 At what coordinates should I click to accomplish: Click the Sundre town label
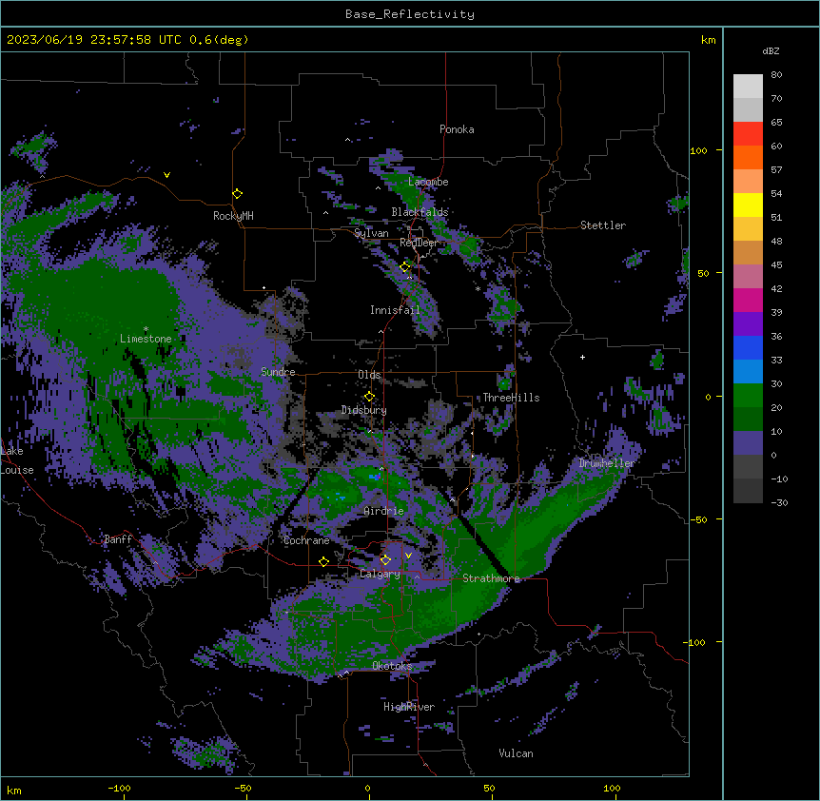(278, 372)
